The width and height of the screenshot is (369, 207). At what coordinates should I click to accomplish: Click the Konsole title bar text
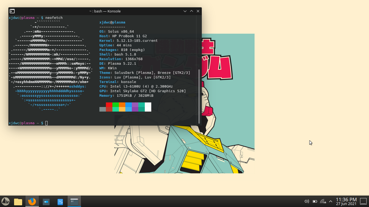(x=105, y=11)
